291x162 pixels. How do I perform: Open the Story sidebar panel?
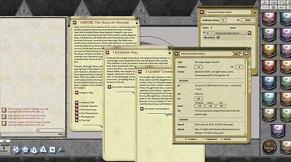(x=268, y=51)
